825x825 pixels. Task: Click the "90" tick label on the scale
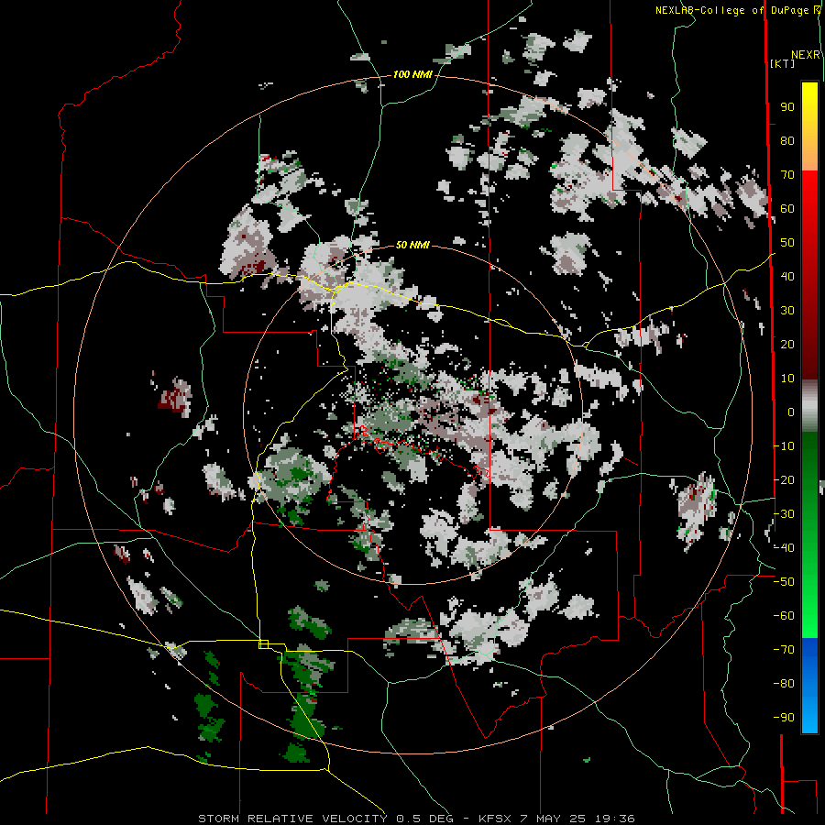tap(787, 107)
